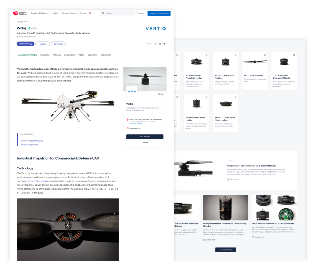Toggle bookmark on 40-14 G2 Motor & ESC Module
This screenshot has width=317, height=261.
(x=236, y=55)
